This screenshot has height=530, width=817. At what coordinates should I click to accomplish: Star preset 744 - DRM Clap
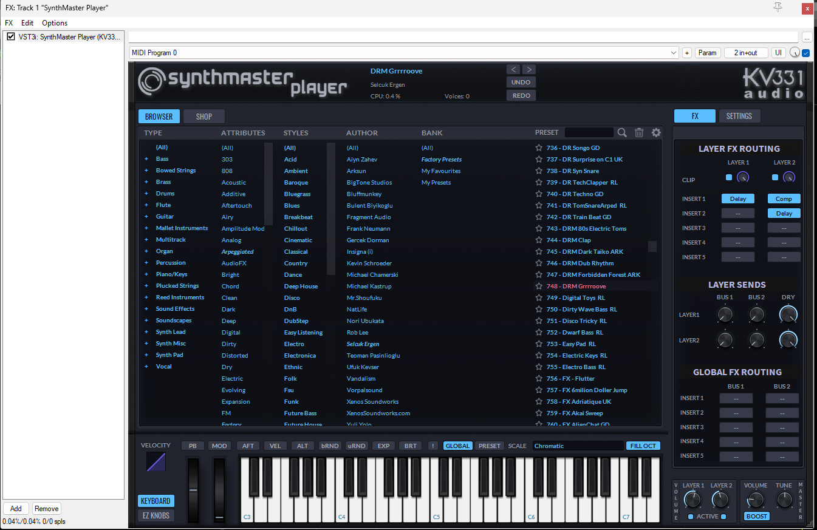coord(539,240)
